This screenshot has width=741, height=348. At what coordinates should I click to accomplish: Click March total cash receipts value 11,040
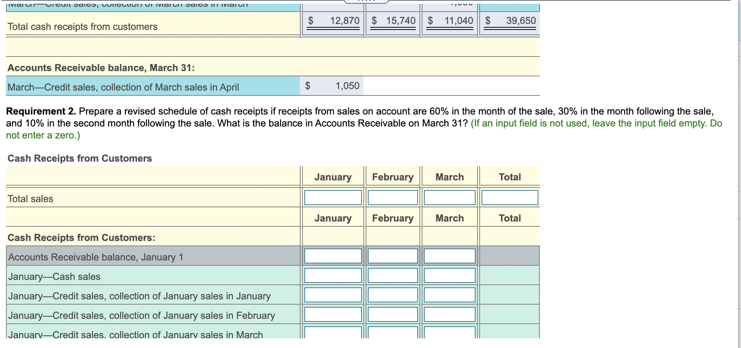point(459,21)
